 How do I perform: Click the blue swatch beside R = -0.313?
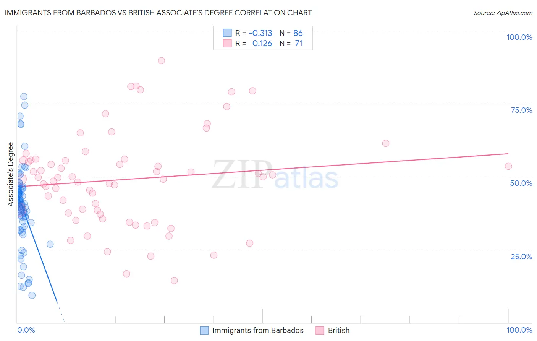(x=227, y=33)
